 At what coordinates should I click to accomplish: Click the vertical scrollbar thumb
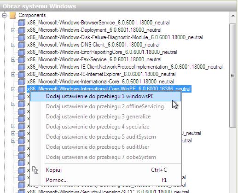[x=233, y=75]
